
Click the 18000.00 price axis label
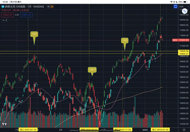(x=184, y=25)
